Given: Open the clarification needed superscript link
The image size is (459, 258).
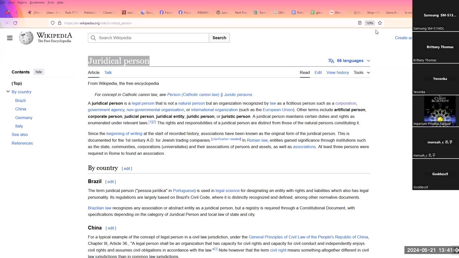Looking at the screenshot, I should pyautogui.click(x=226, y=139).
